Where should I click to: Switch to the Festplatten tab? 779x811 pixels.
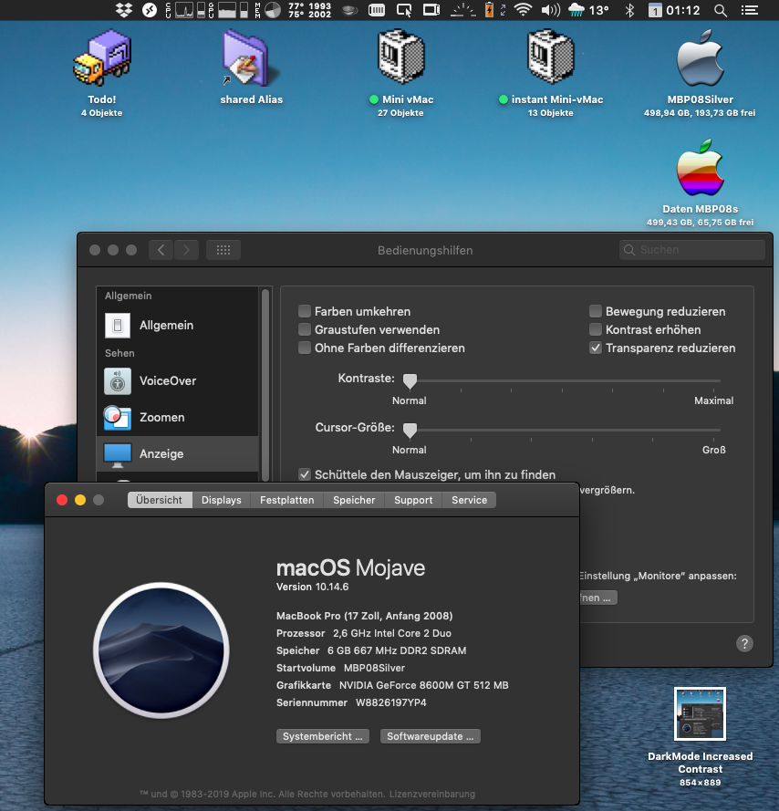[287, 500]
